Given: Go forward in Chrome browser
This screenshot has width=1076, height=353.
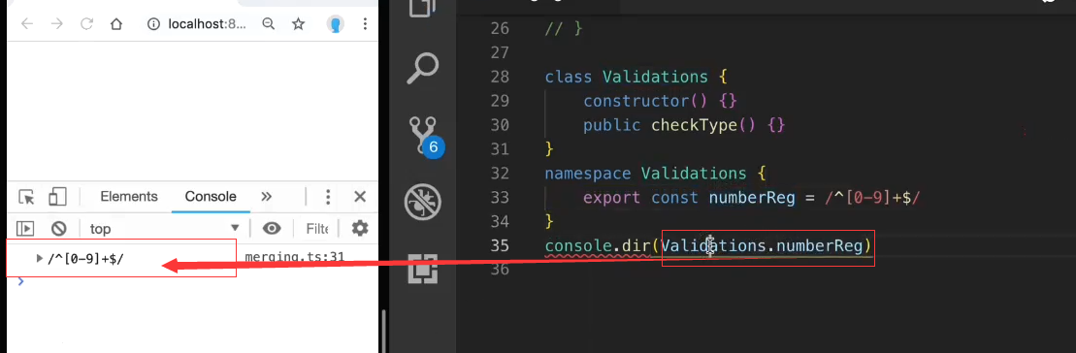Looking at the screenshot, I should tap(57, 24).
